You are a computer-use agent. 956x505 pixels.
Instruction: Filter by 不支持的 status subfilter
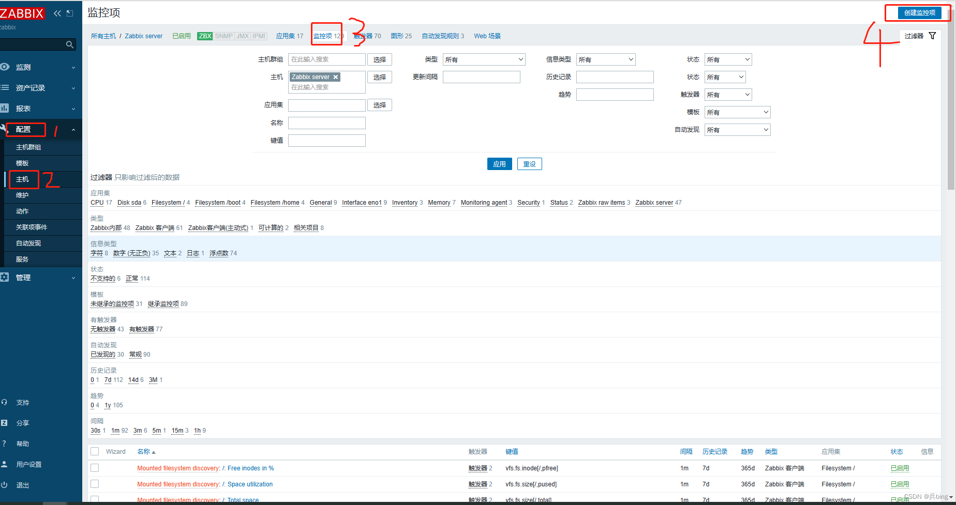click(x=103, y=279)
